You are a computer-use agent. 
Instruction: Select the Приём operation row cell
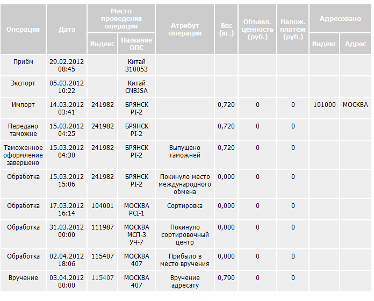pyautogui.click(x=23, y=65)
